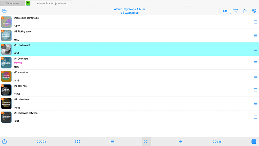The image size is (259, 146).
Task: Open menu handle for #3 Level planet
Action: 255,49
